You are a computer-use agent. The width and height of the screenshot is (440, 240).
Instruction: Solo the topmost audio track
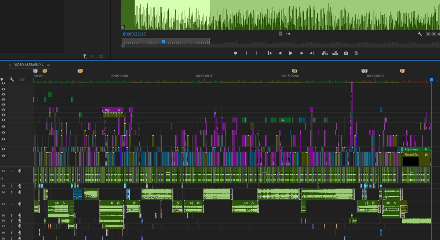click(x=11, y=171)
